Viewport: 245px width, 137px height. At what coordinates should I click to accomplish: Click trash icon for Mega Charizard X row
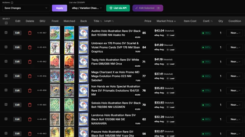point(30,76)
